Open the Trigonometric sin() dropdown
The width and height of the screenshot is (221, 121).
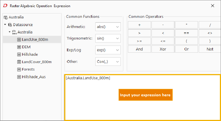pyautogui.click(x=108, y=38)
